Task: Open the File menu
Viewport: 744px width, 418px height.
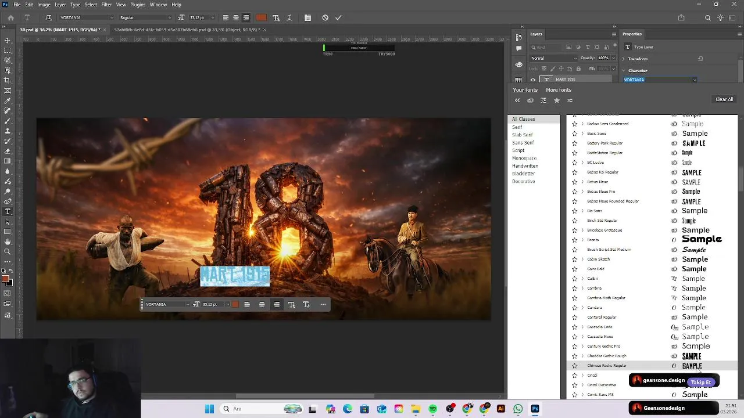Action: [x=17, y=5]
